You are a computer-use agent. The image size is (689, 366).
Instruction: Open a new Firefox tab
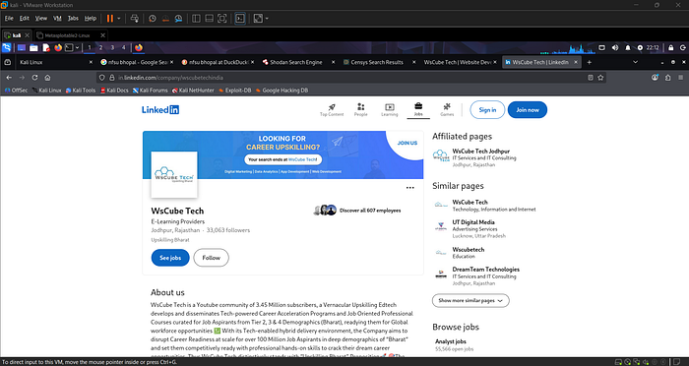tap(590, 62)
